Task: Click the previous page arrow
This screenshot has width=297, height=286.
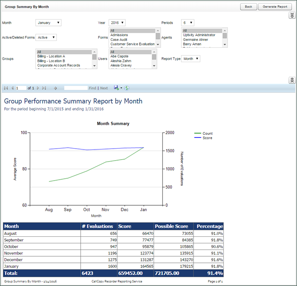Action: 12,88
